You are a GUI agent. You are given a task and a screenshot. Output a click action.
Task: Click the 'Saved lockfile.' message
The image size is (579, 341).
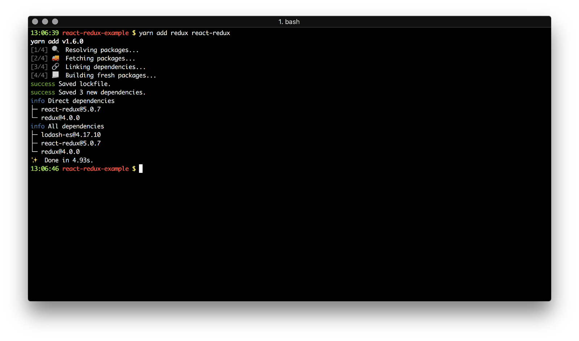85,84
